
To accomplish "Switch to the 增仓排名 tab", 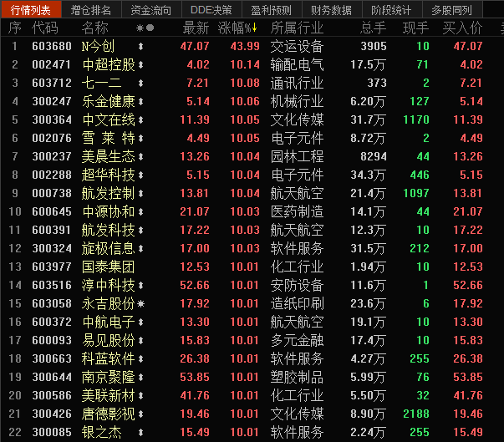I will click(91, 9).
